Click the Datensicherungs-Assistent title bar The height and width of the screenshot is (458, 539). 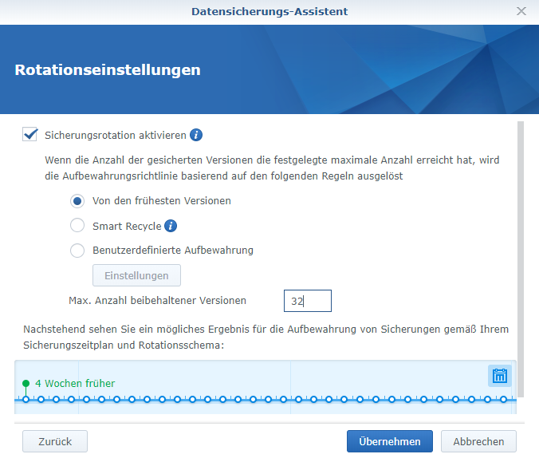pyautogui.click(x=269, y=11)
